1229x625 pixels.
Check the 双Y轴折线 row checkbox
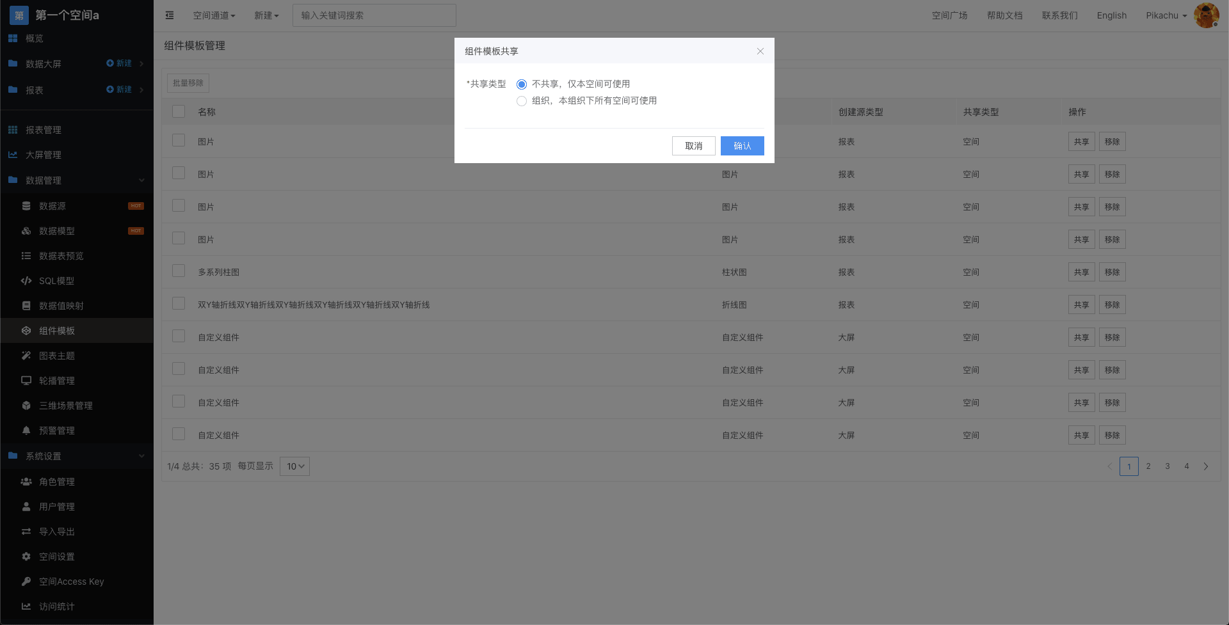coord(179,303)
